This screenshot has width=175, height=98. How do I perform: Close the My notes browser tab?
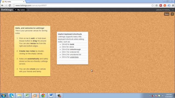coord(24,2)
